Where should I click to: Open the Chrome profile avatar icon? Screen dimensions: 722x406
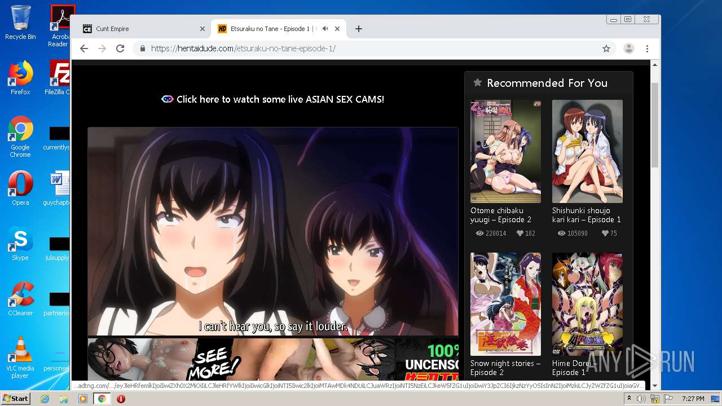tap(628, 48)
